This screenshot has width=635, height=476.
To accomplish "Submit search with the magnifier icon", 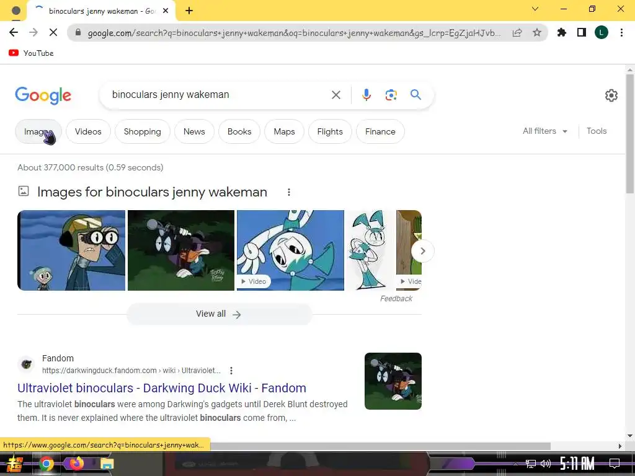I will (415, 95).
